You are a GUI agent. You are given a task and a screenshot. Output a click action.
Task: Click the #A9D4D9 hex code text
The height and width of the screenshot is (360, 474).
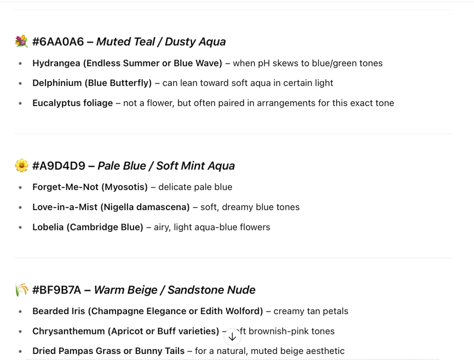(x=59, y=166)
